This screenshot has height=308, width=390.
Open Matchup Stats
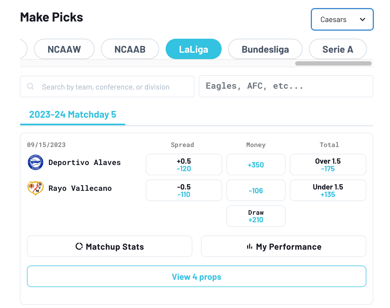(x=110, y=246)
